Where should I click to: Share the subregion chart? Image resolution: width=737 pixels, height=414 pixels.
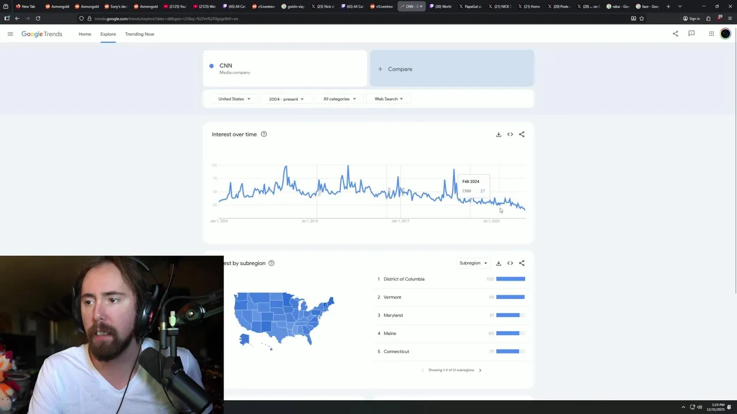click(522, 263)
